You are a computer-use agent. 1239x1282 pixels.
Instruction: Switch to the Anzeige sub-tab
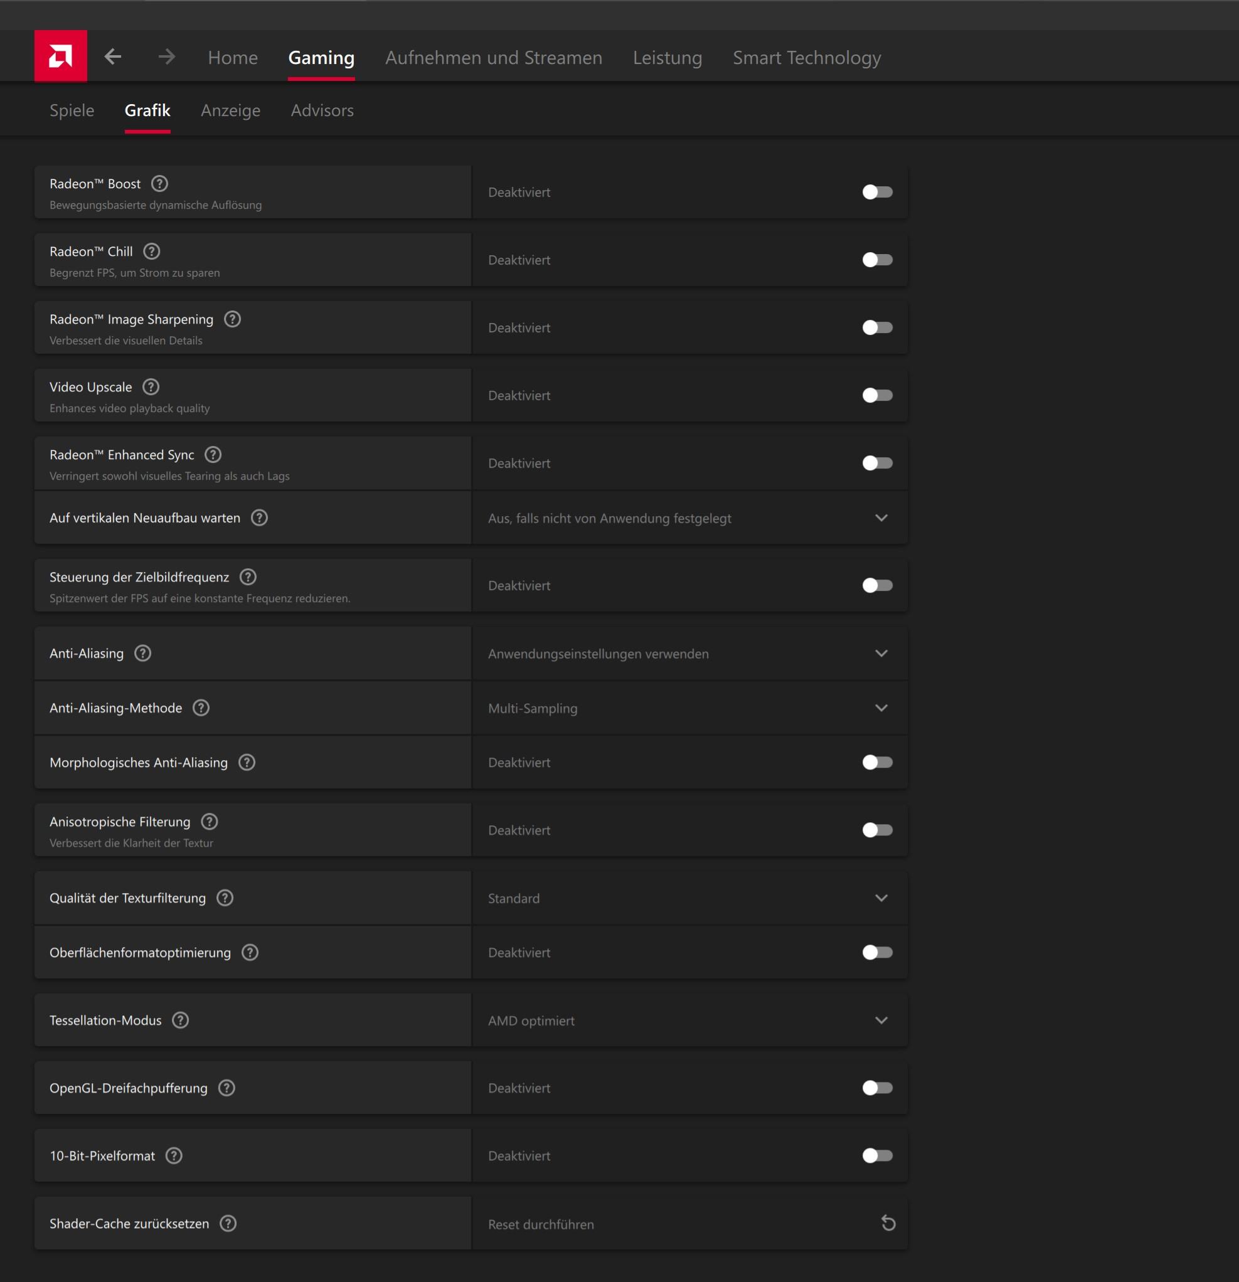pos(230,110)
